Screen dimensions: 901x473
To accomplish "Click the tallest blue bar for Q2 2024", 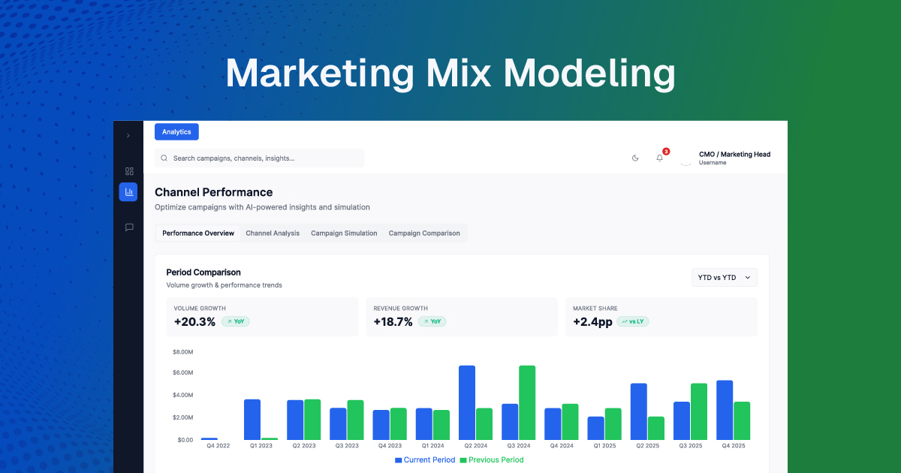I will 467,402.
